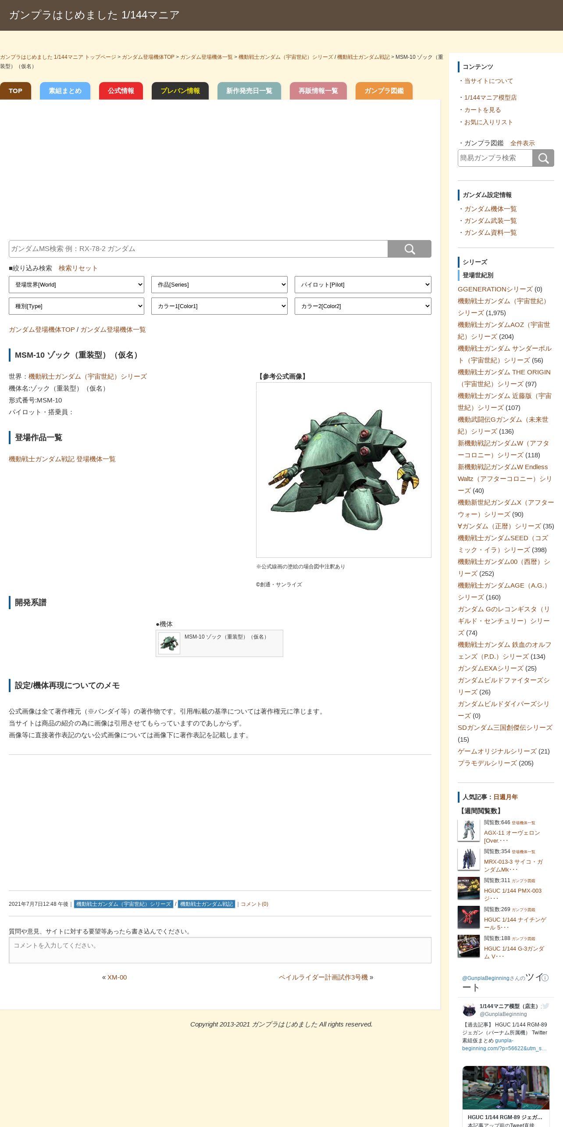Open ガンダムEXAシリーズ link

(x=491, y=668)
